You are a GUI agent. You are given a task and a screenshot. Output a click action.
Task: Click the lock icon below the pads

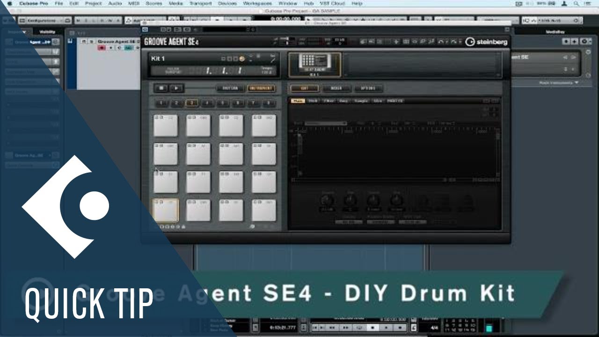(183, 227)
